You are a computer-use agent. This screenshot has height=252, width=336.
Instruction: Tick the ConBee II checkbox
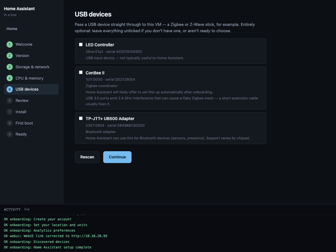point(81,72)
